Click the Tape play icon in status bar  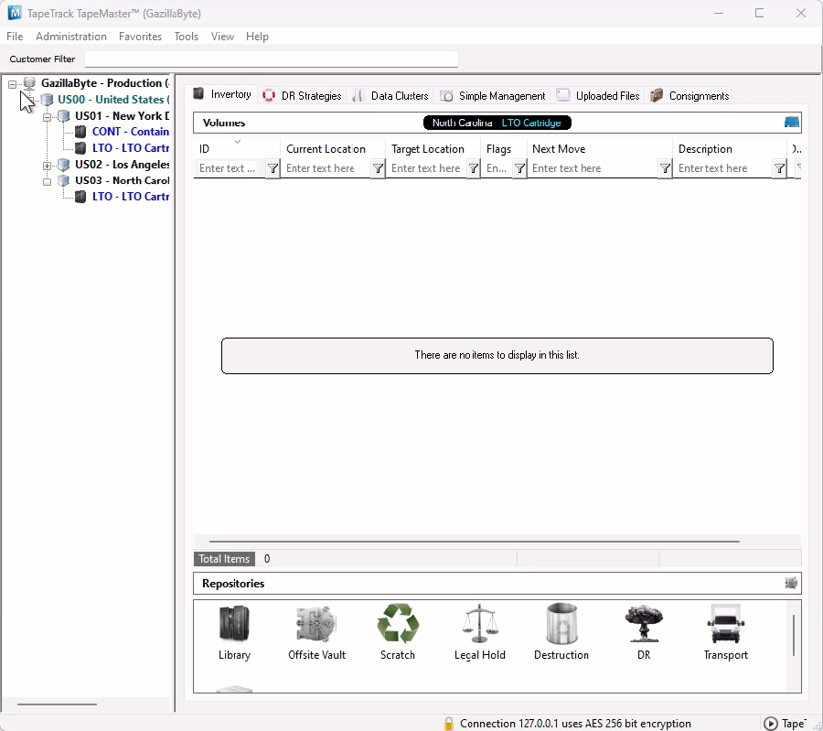pos(770,724)
